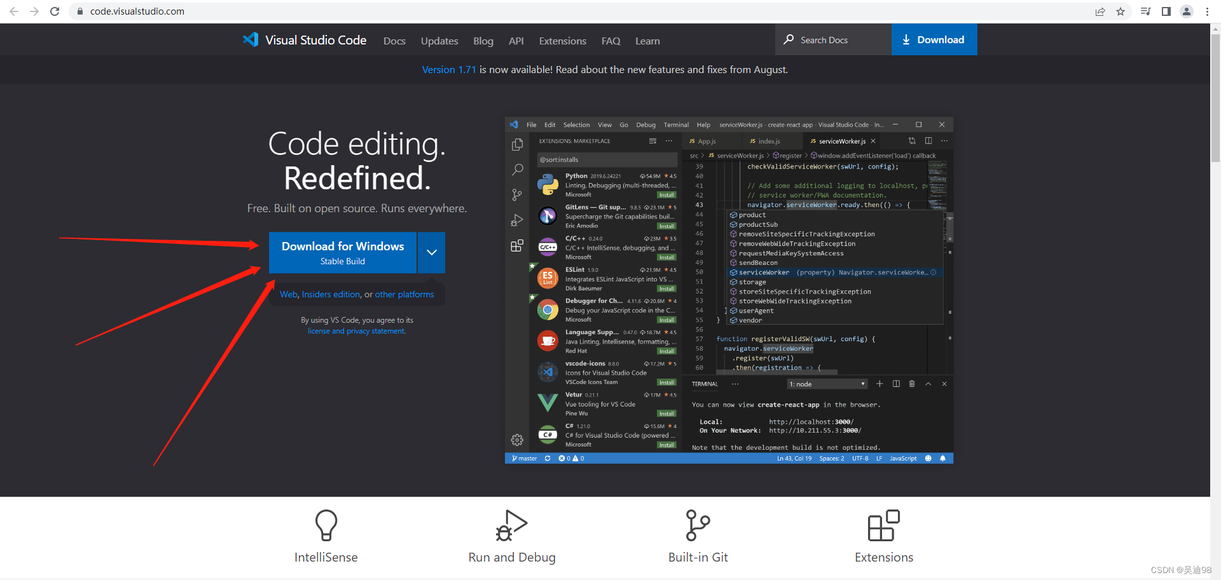Click the JavaScript language mode in the status bar

coord(903,458)
